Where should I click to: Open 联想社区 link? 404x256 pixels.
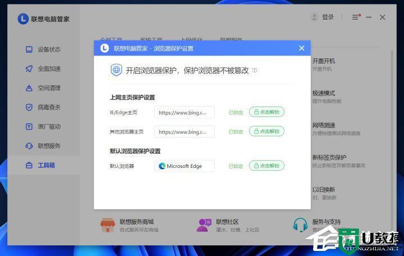(x=227, y=222)
